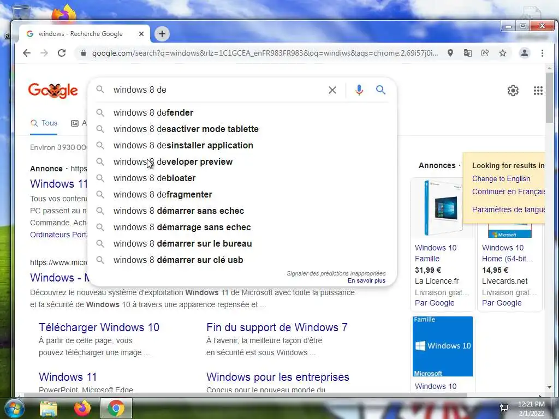Click 'Change to English' link
Image resolution: width=559 pixels, height=419 pixels.
(x=501, y=179)
